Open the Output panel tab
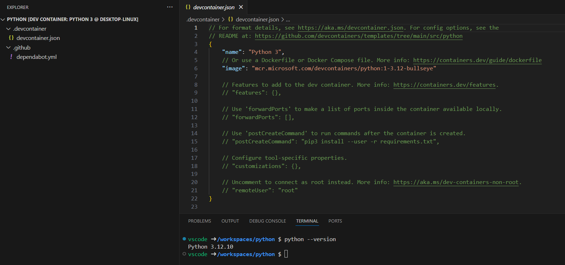The width and height of the screenshot is (565, 265). tap(230, 221)
